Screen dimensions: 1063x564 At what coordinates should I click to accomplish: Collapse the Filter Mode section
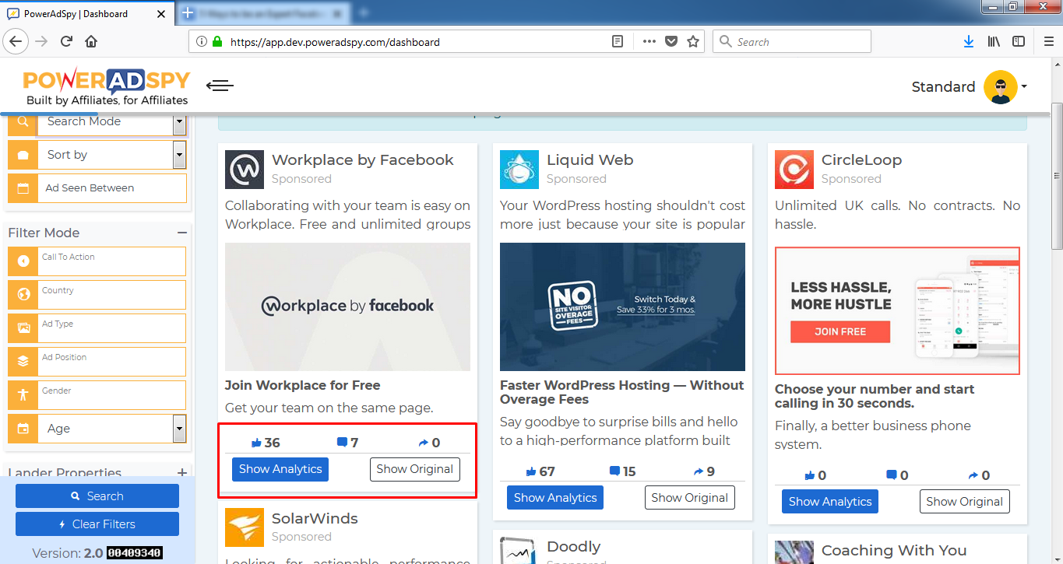point(182,233)
